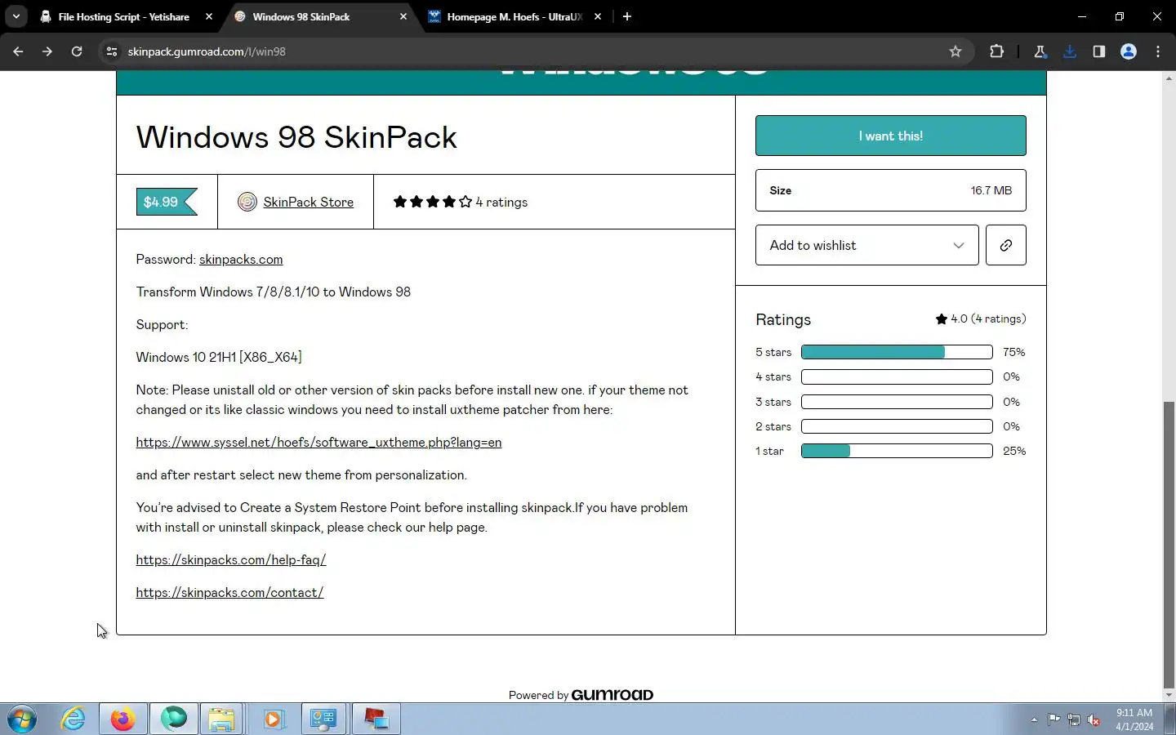The height and width of the screenshot is (735, 1176).
Task: View site information icon in address bar
Action: pyautogui.click(x=112, y=51)
